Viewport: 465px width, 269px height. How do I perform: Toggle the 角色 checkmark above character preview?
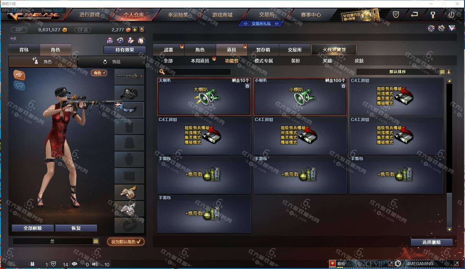(99, 73)
